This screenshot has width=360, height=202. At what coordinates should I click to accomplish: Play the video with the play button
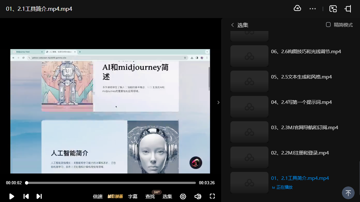click(x=12, y=196)
